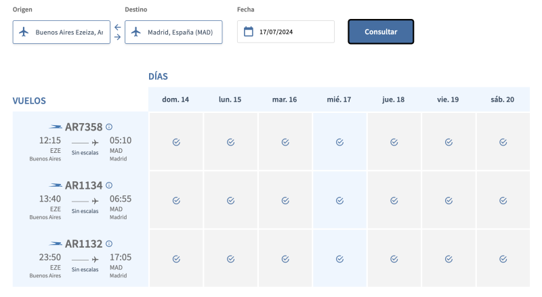Open info icon next to flight AR1134

click(x=109, y=185)
